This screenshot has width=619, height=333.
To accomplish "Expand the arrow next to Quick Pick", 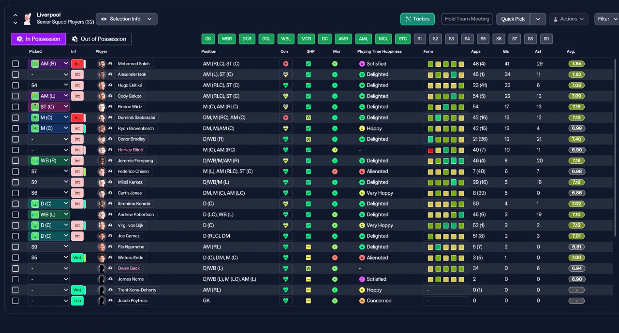I will 538,19.
